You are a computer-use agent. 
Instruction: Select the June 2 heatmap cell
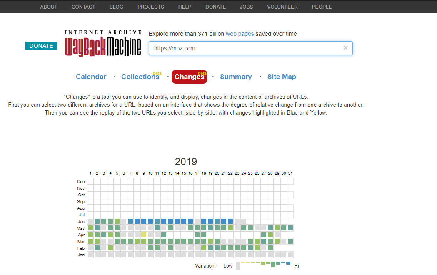[97, 221]
